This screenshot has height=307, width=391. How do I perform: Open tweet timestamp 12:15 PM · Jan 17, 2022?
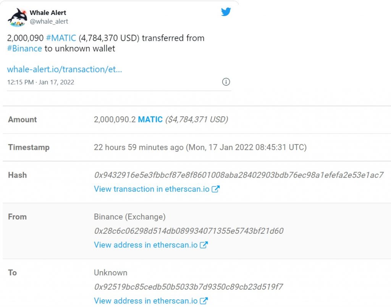(x=40, y=82)
